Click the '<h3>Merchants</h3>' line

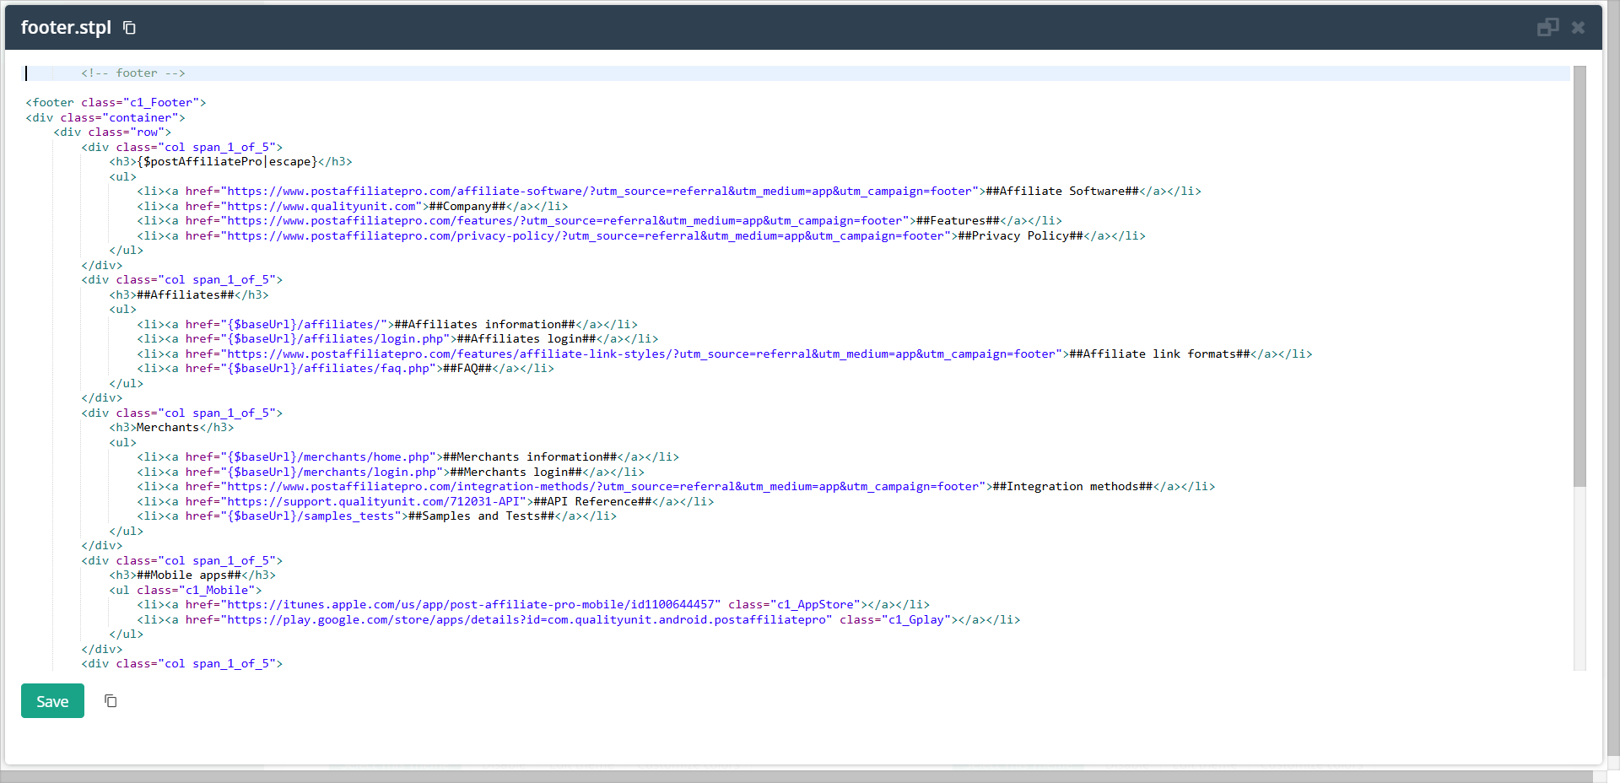click(171, 428)
